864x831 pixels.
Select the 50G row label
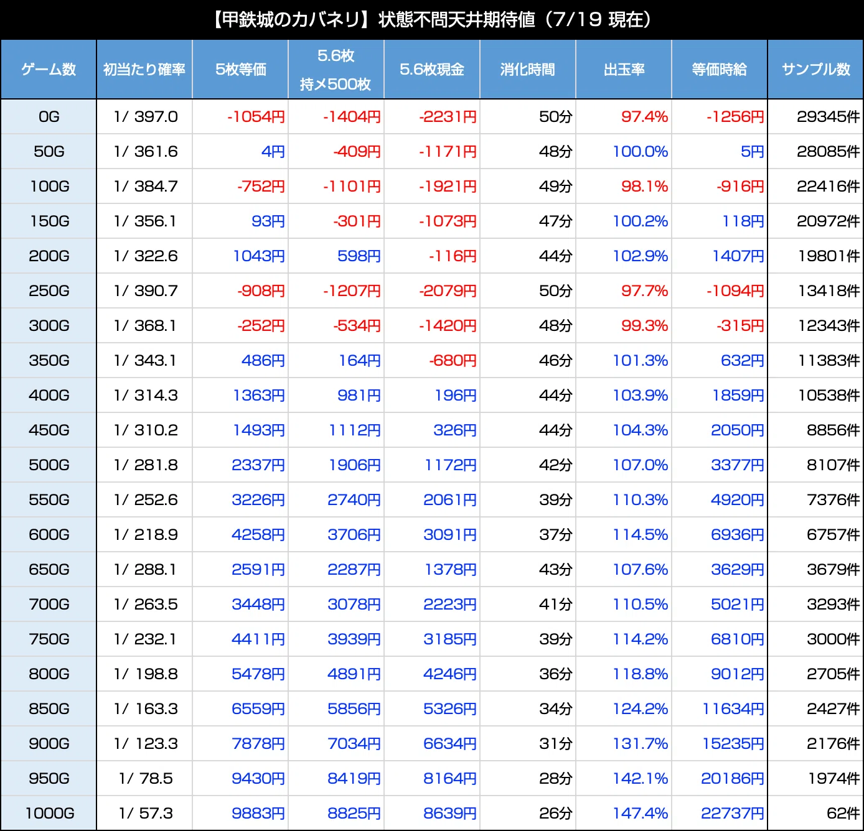(49, 151)
